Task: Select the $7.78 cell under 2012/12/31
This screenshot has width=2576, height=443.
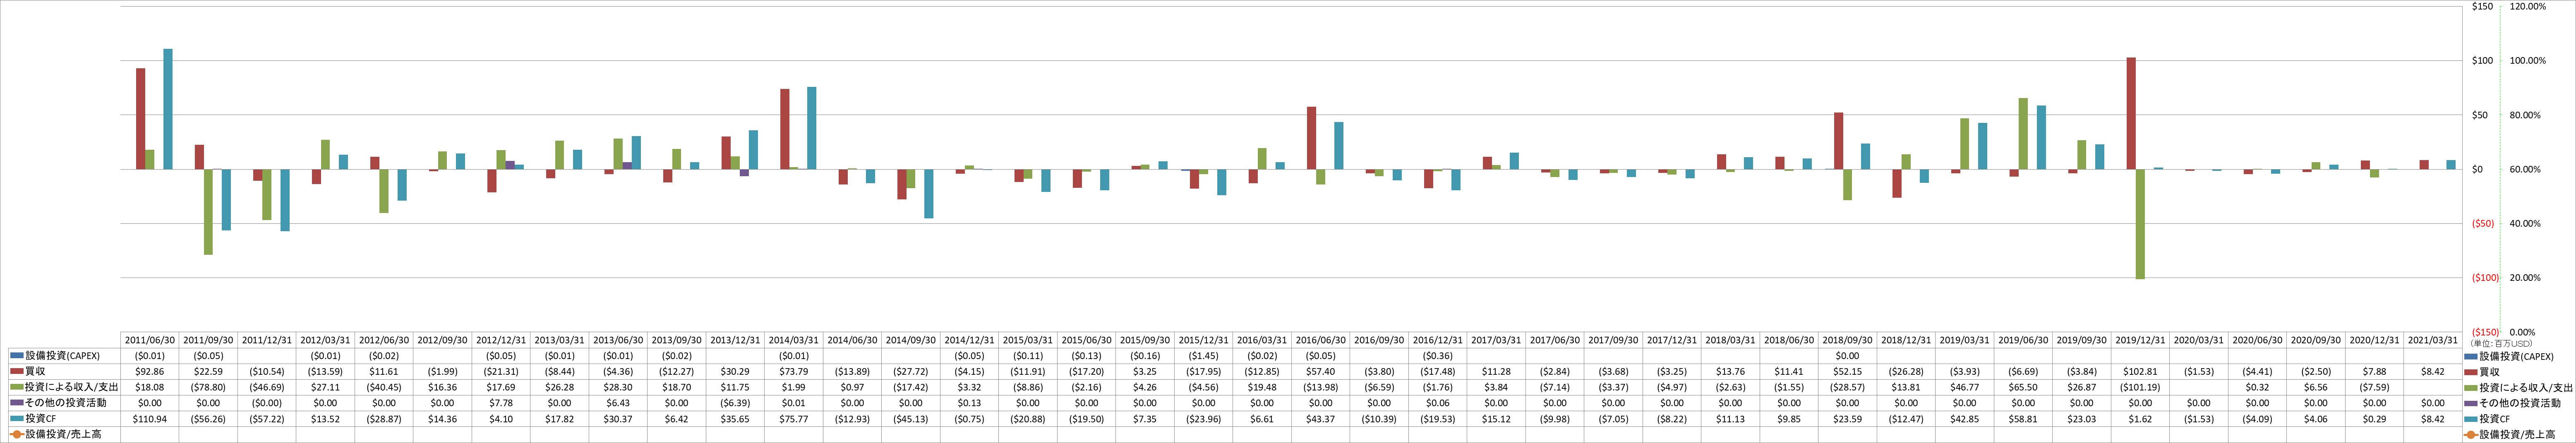Action: click(x=501, y=403)
